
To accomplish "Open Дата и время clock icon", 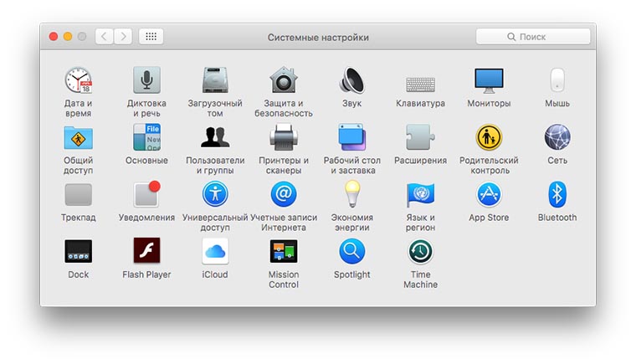I will coord(79,80).
